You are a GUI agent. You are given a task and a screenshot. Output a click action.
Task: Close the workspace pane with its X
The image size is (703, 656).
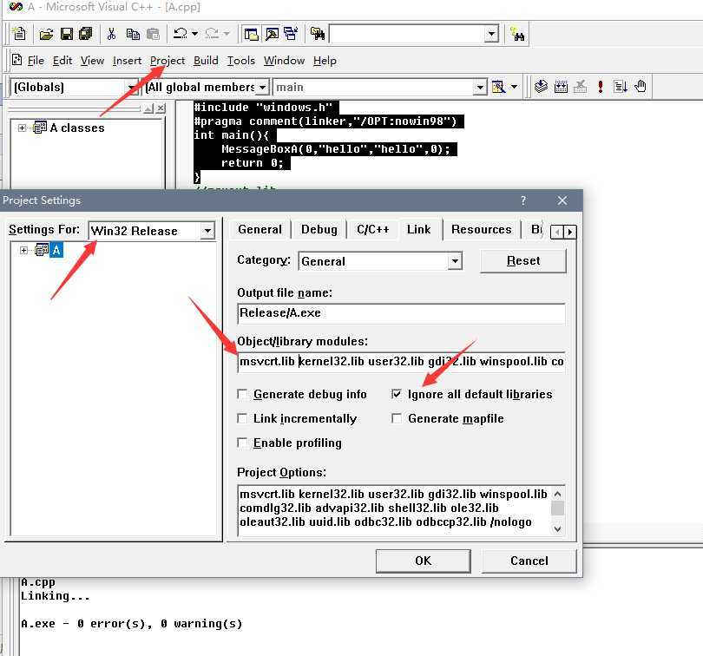pos(161,108)
